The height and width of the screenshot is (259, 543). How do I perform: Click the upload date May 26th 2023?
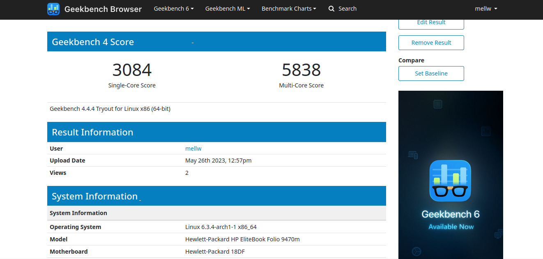[x=219, y=160]
